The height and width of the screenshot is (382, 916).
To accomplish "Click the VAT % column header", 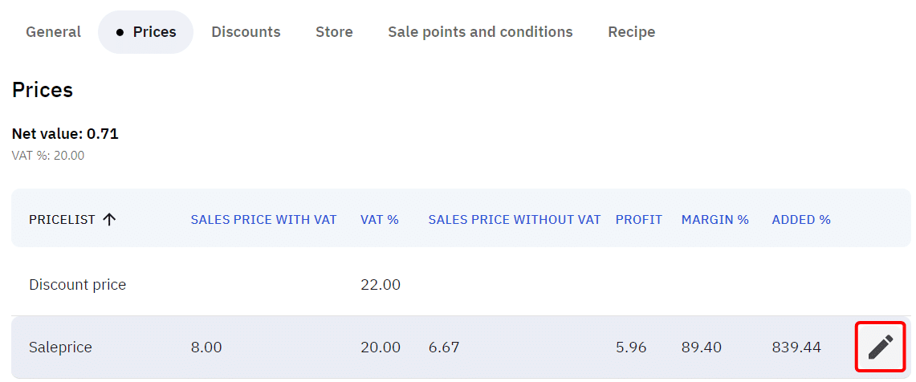I will click(379, 219).
